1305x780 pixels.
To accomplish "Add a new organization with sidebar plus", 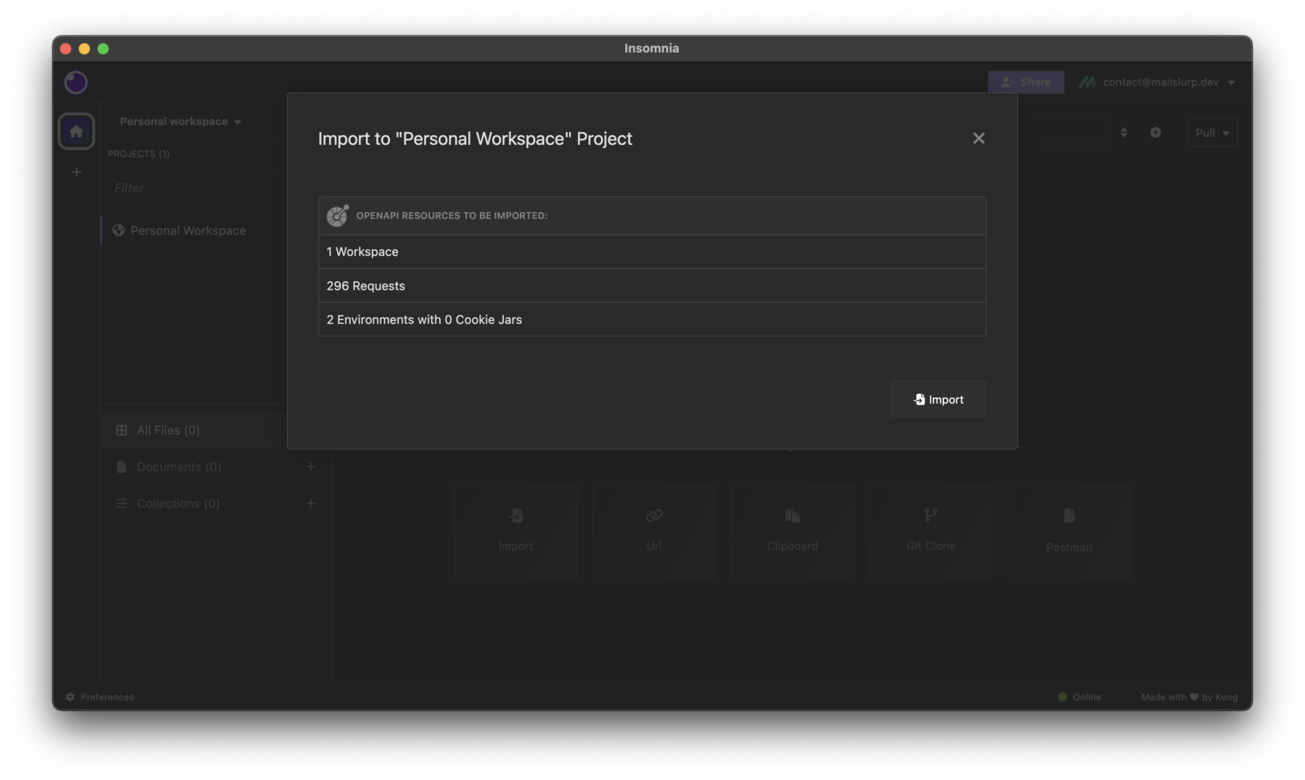I will pyautogui.click(x=76, y=173).
